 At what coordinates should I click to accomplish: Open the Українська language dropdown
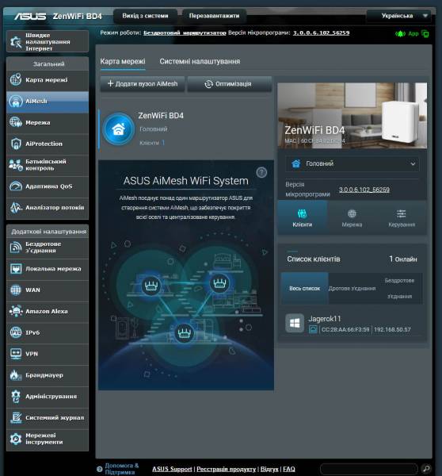click(398, 16)
